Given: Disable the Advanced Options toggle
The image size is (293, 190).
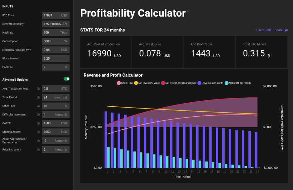Looking at the screenshot, I should tap(66, 79).
